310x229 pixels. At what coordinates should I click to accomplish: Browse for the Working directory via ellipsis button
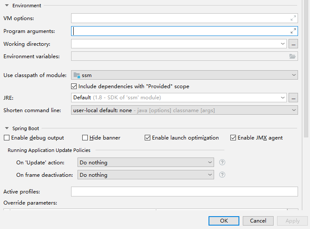[x=293, y=44]
